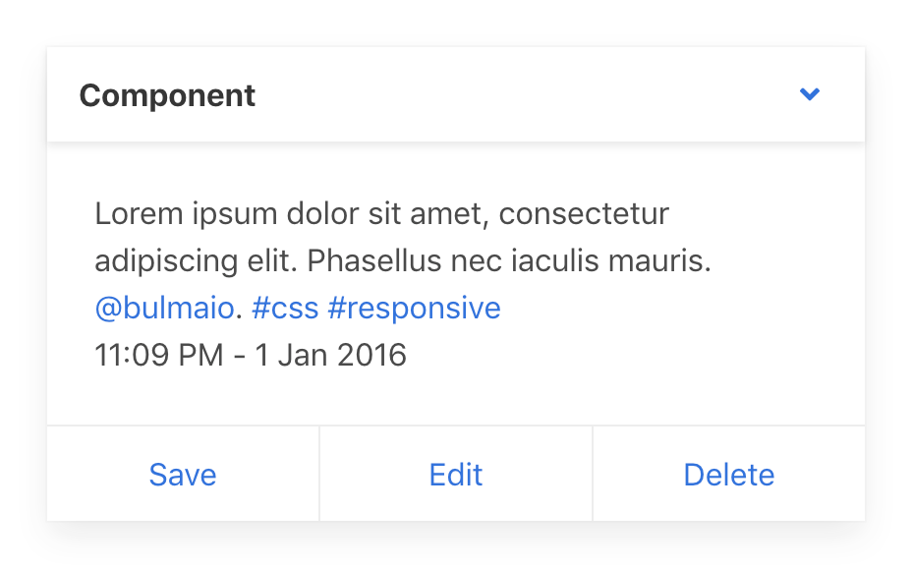Viewport: 912px width, 568px height.
Task: Click the 11:09 PM time text
Action: (159, 355)
